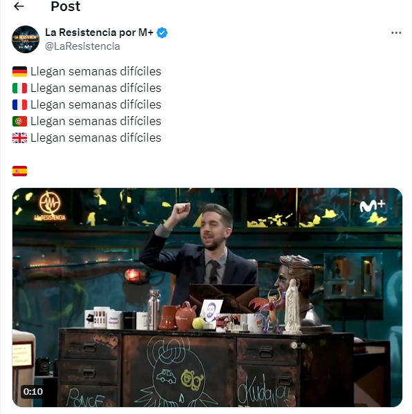This screenshot has height=414, width=412.
Task: Play the embedded video
Action: pos(207,298)
